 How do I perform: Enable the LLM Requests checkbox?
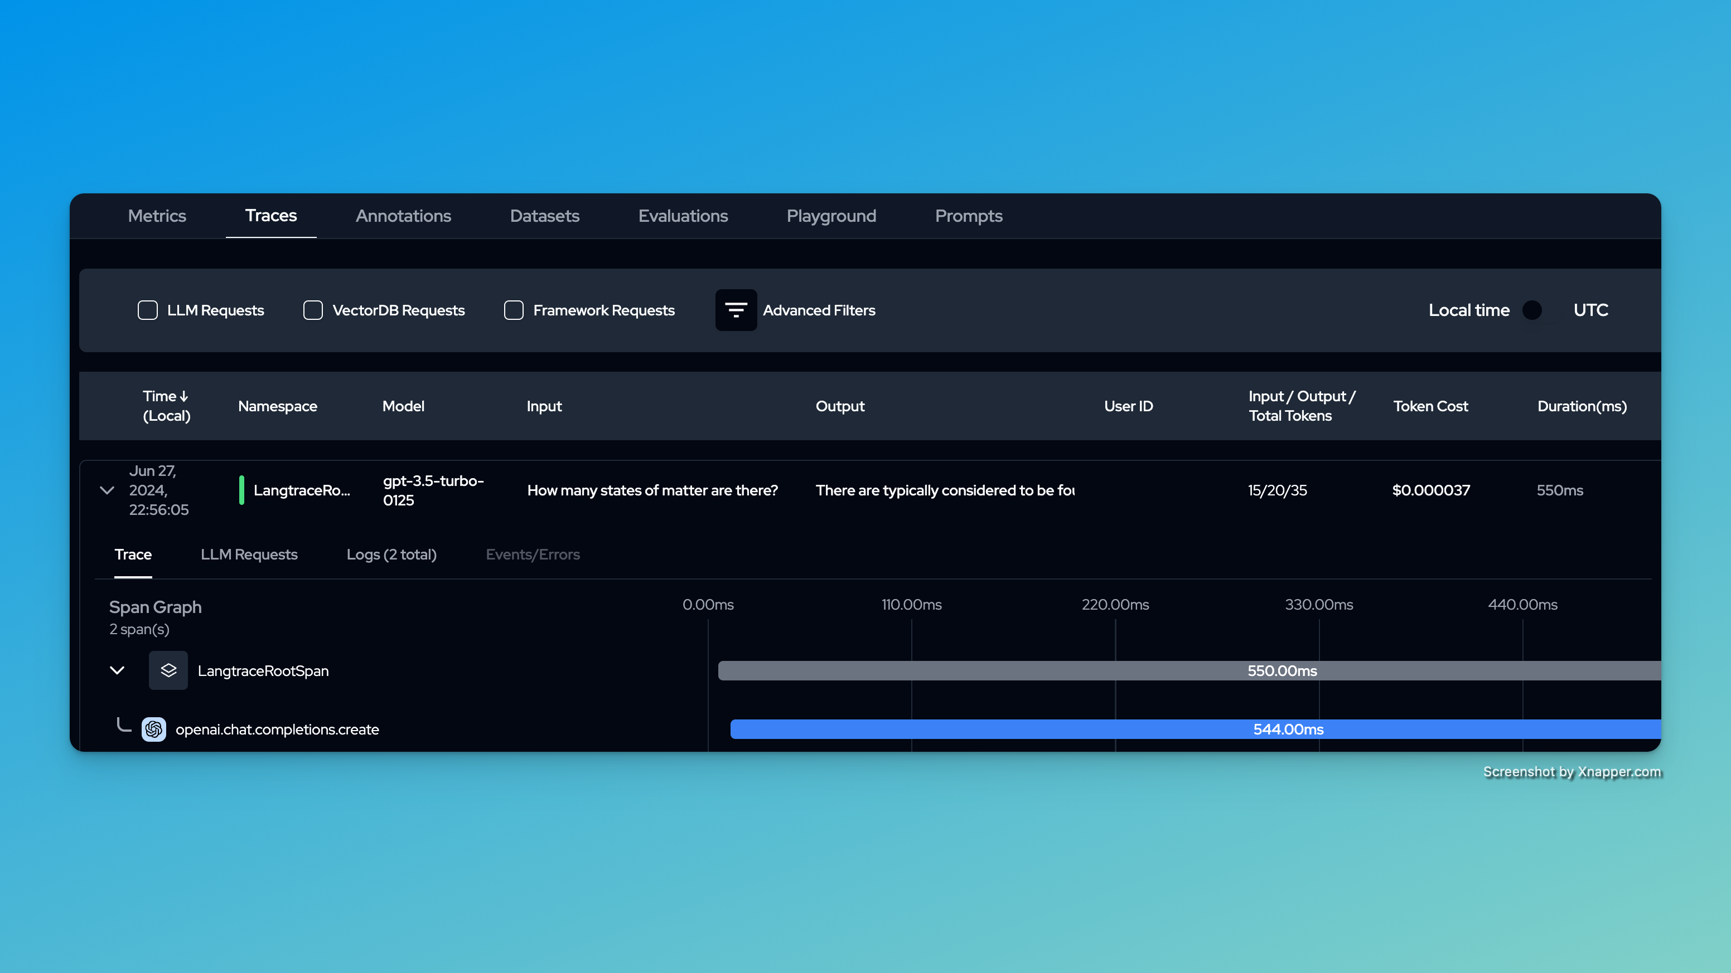[x=148, y=310]
